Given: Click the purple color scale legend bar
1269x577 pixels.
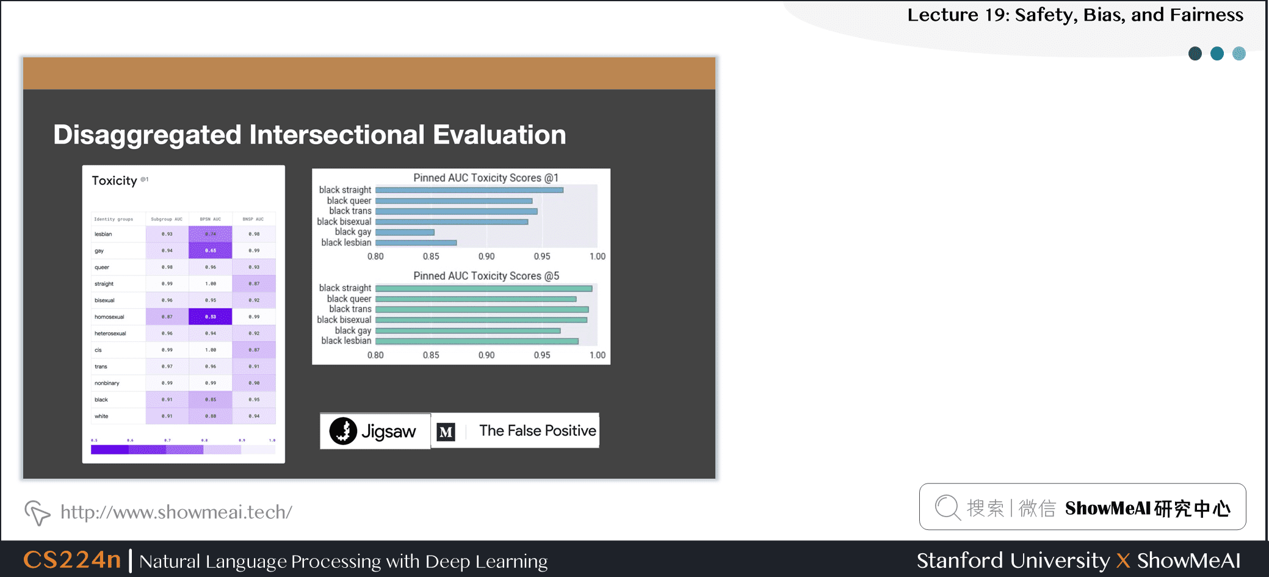Looking at the screenshot, I should point(183,449).
